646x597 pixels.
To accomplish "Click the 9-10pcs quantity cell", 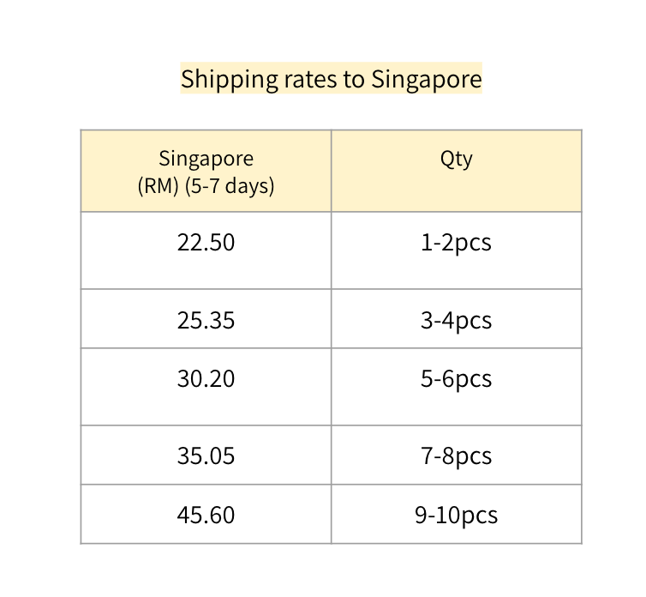I will click(456, 515).
